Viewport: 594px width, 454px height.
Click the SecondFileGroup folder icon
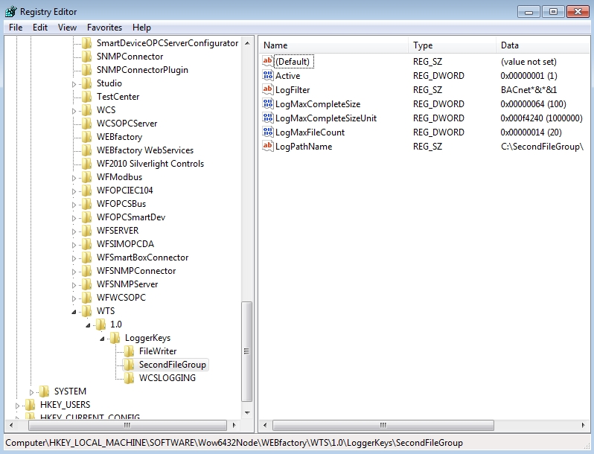click(129, 365)
